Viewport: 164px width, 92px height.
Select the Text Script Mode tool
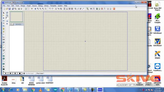tap(4, 23)
